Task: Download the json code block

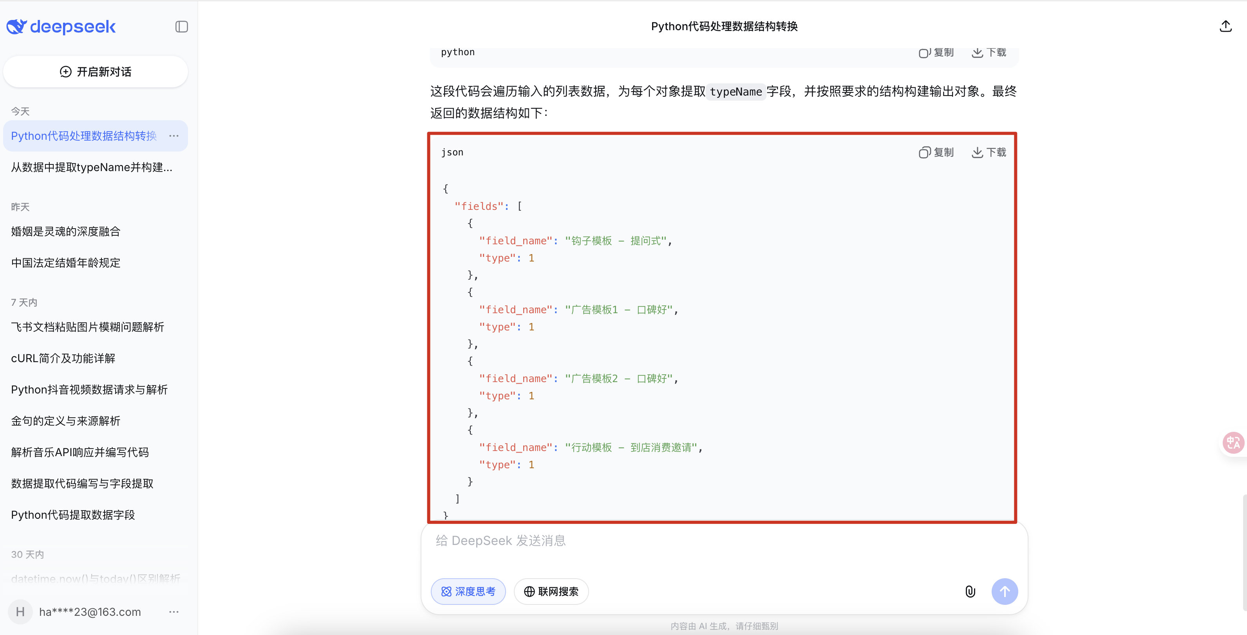Action: pos(989,152)
